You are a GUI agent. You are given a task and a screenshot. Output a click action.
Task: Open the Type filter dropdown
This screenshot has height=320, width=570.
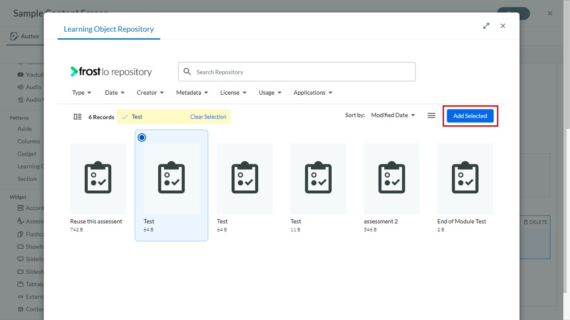(81, 92)
